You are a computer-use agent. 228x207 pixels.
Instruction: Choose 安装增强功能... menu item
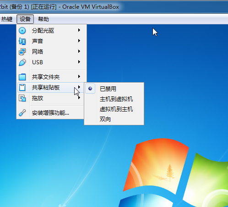pyautogui.click(x=51, y=113)
